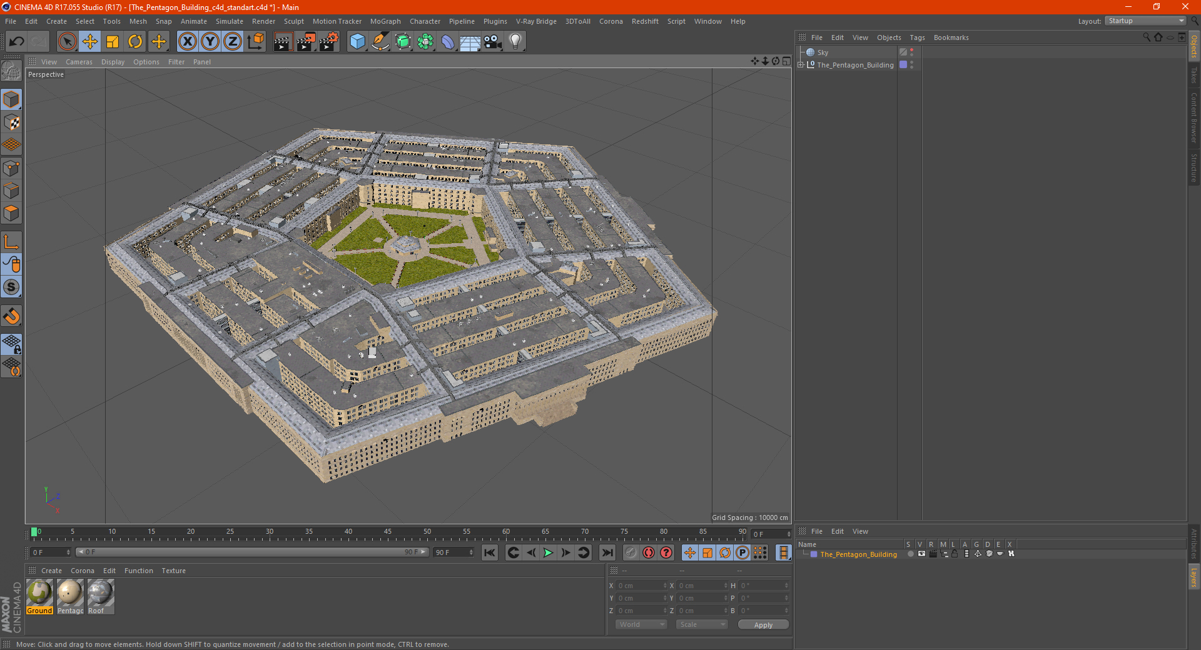Click the timeline range slider bar
1201x650 pixels.
click(252, 552)
